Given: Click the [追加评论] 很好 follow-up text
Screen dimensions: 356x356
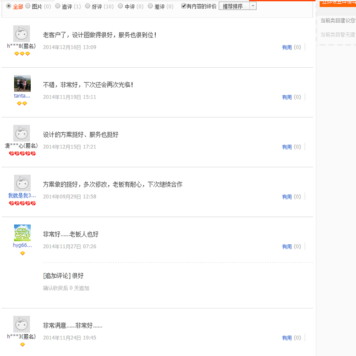Looking at the screenshot, I should coord(63,275).
